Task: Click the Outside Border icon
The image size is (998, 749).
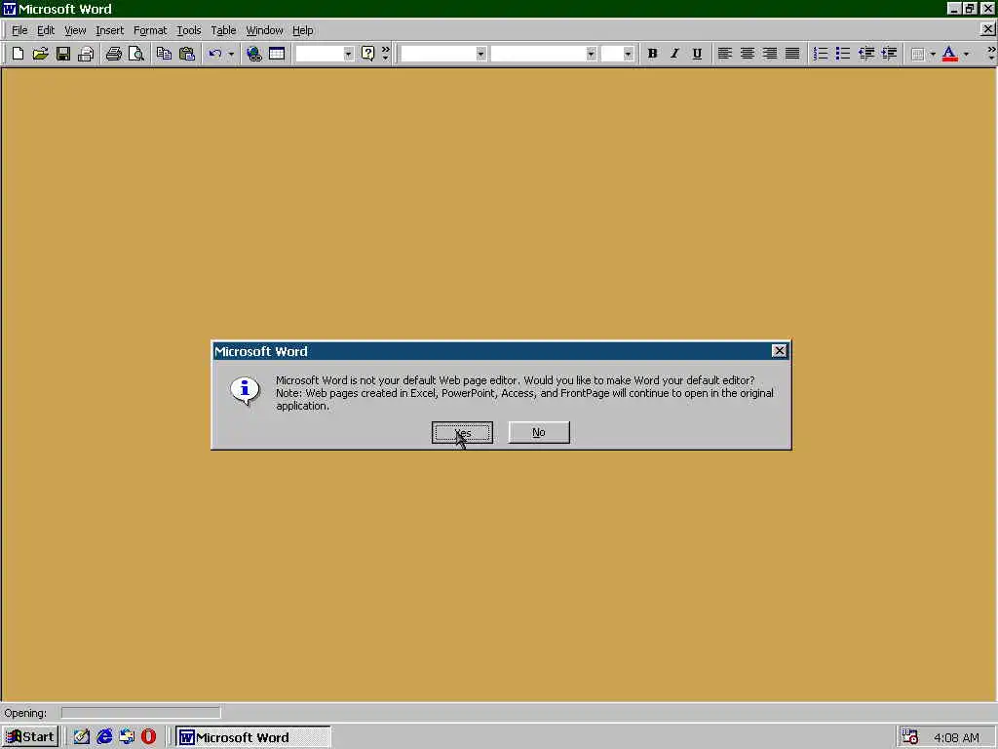Action: click(x=917, y=55)
